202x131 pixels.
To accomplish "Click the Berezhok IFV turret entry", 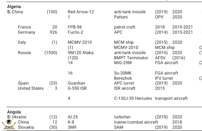I will [124, 78].
